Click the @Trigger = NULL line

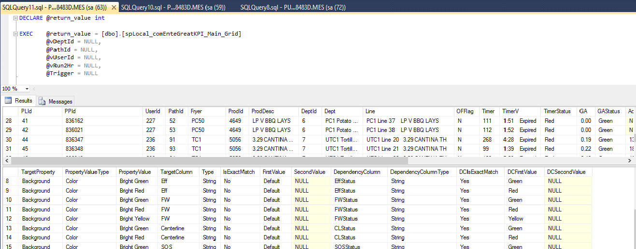(x=72, y=73)
